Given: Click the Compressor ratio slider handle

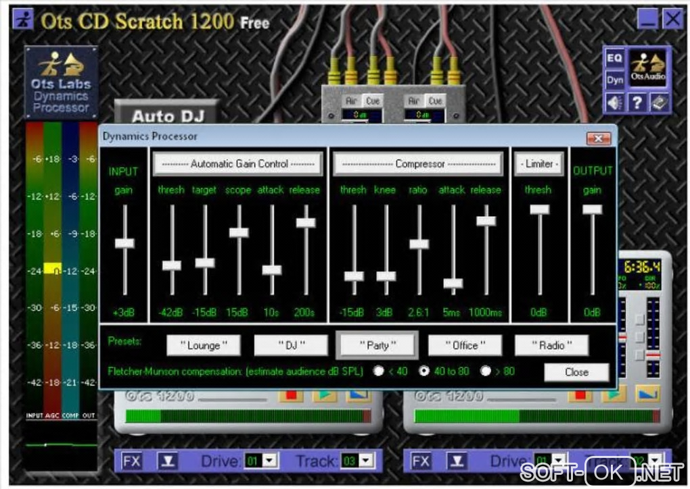Looking at the screenshot, I should pyautogui.click(x=419, y=243).
